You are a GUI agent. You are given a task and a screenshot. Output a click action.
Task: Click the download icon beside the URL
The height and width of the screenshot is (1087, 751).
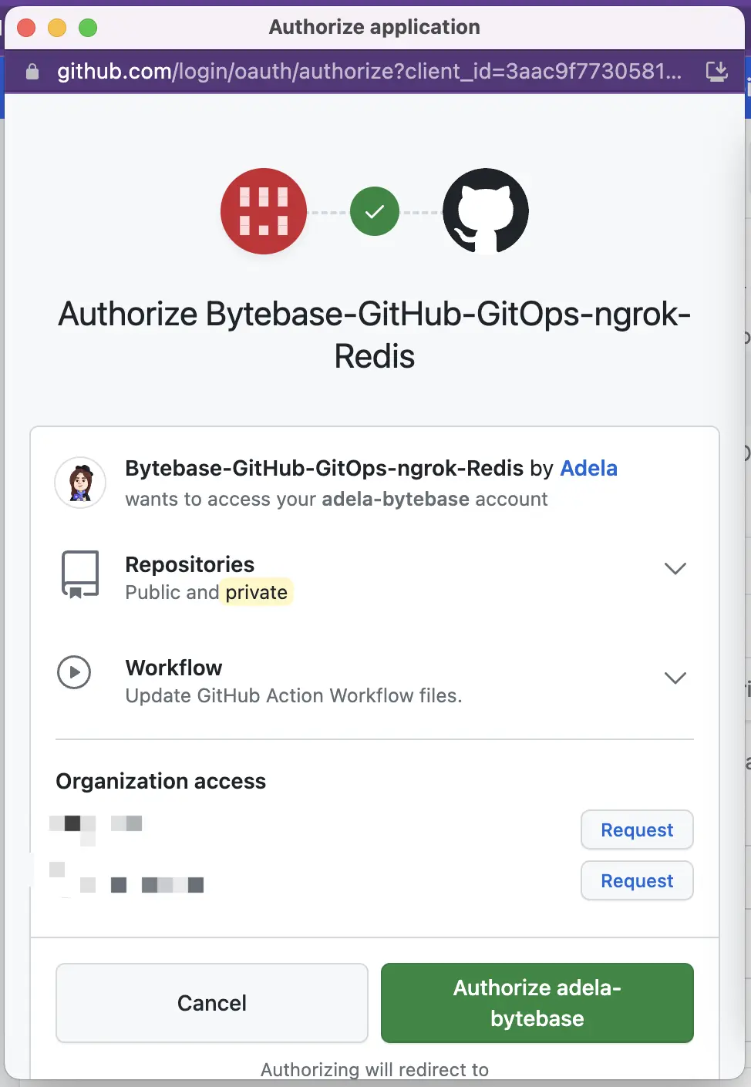tap(717, 72)
